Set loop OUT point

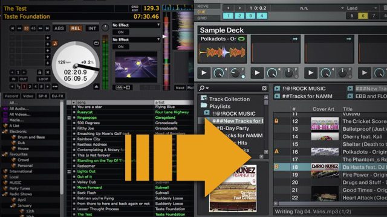pyautogui.click(x=23, y=79)
